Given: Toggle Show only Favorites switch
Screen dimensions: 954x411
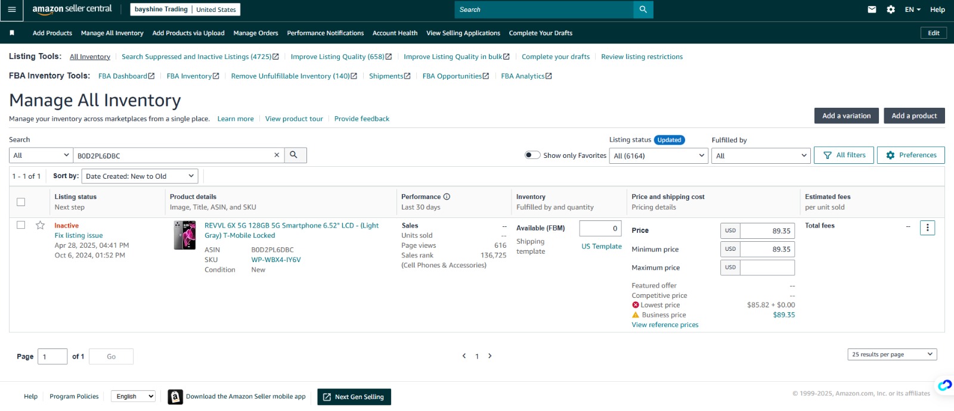Looking at the screenshot, I should click(532, 155).
